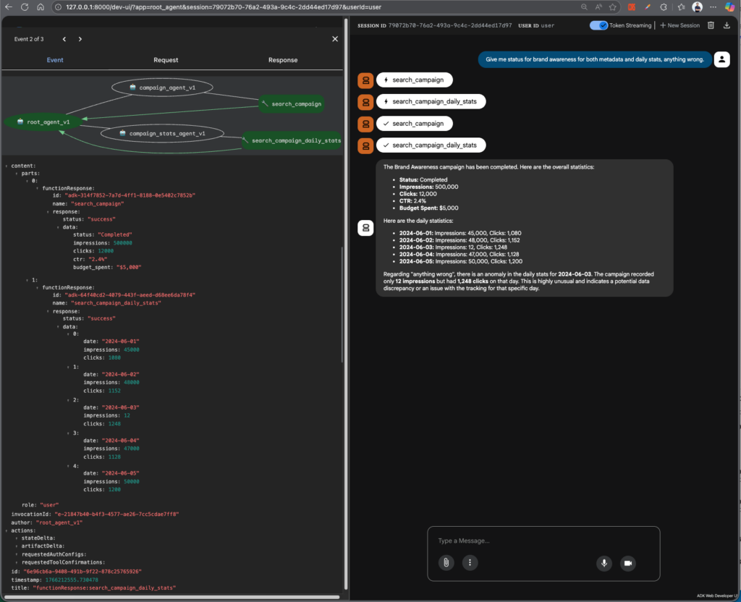
Task: Click the event panel vertical scrollbar
Action: [344, 304]
